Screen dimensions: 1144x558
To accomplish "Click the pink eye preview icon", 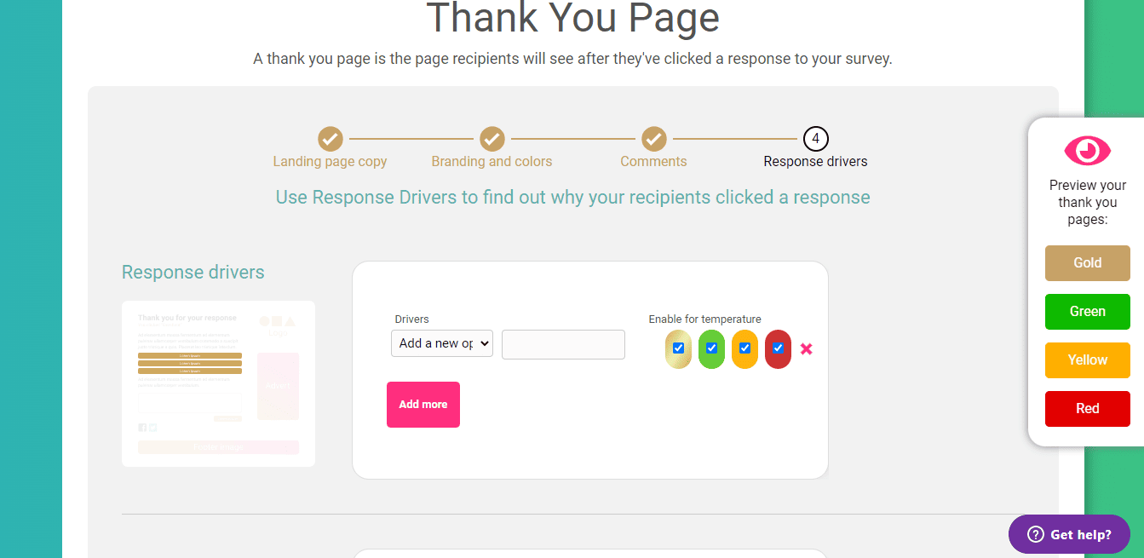I will pos(1087,151).
